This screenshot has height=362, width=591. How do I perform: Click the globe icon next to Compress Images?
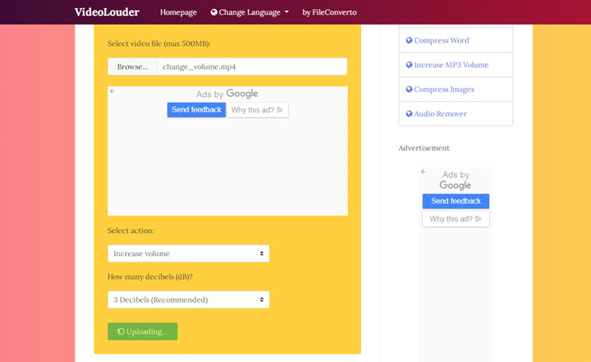pos(409,89)
